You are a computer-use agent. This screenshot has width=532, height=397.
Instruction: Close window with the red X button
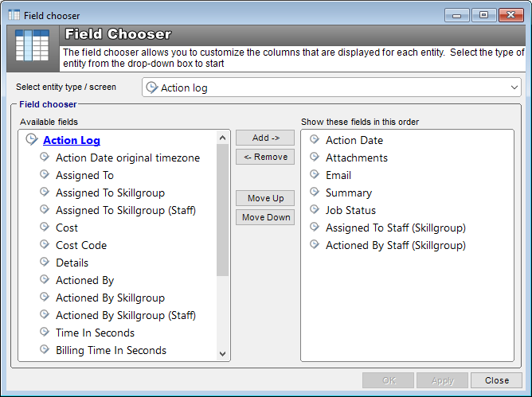[511, 15]
